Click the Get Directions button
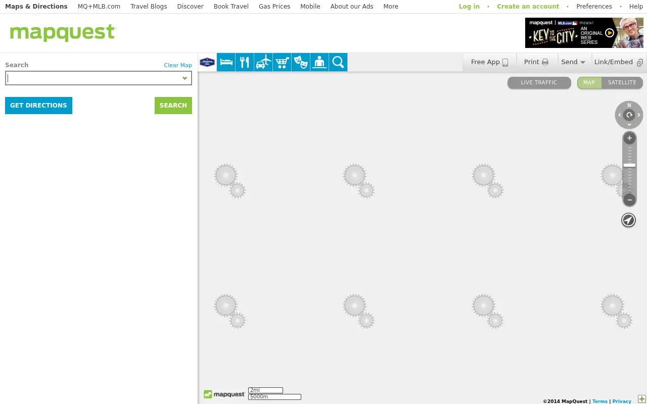 [x=38, y=106]
